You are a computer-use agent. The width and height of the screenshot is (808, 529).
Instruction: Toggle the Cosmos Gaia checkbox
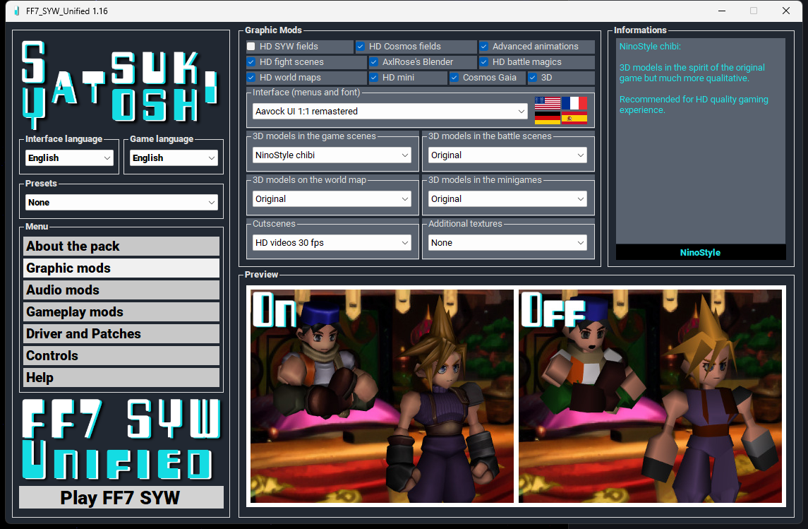pos(454,78)
